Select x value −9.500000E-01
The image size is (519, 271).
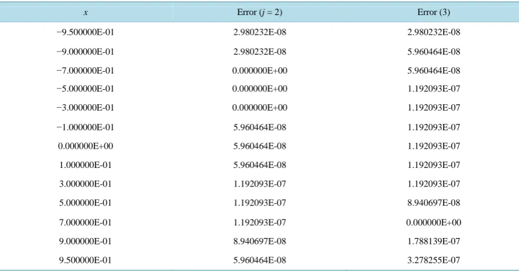pyautogui.click(x=85, y=32)
